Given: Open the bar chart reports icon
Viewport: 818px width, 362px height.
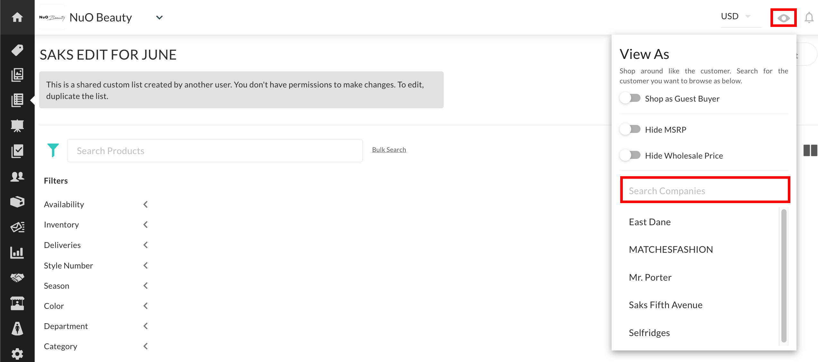Looking at the screenshot, I should pyautogui.click(x=17, y=252).
